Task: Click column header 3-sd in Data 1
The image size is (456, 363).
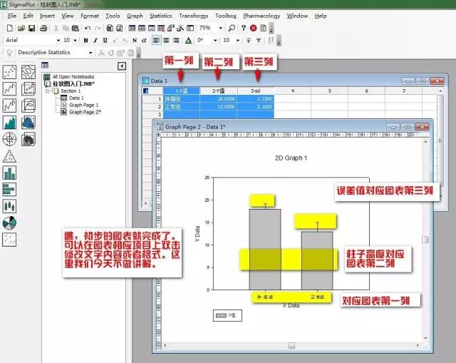Action: click(255, 91)
